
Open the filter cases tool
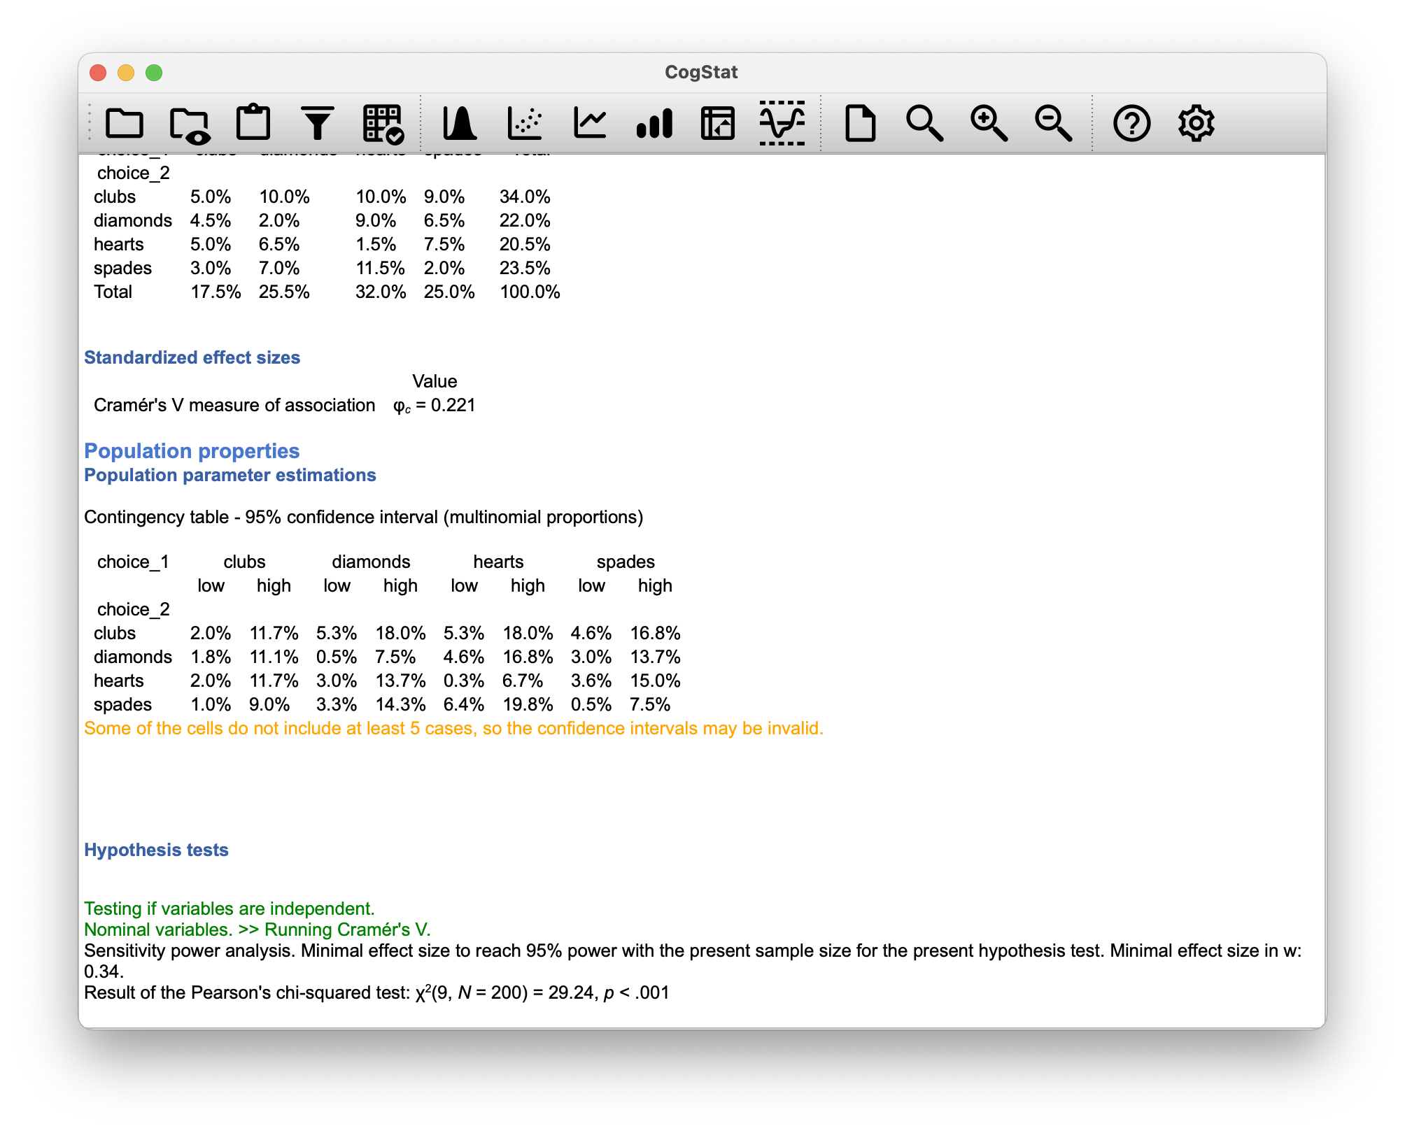(317, 124)
